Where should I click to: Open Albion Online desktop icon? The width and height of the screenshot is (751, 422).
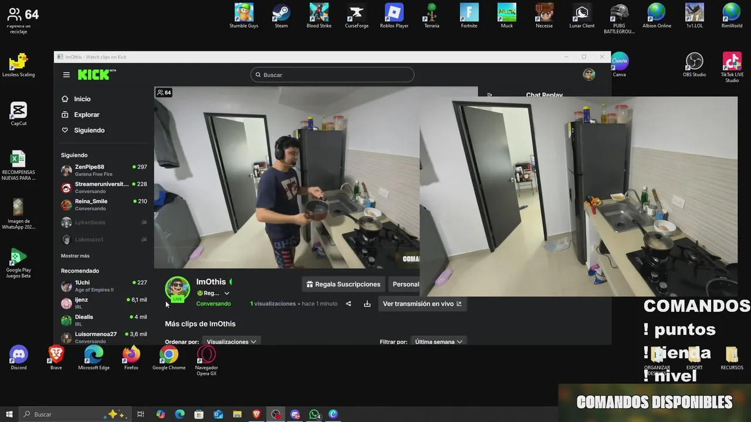coord(657,16)
